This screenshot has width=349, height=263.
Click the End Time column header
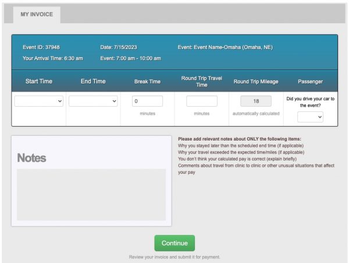(x=93, y=81)
